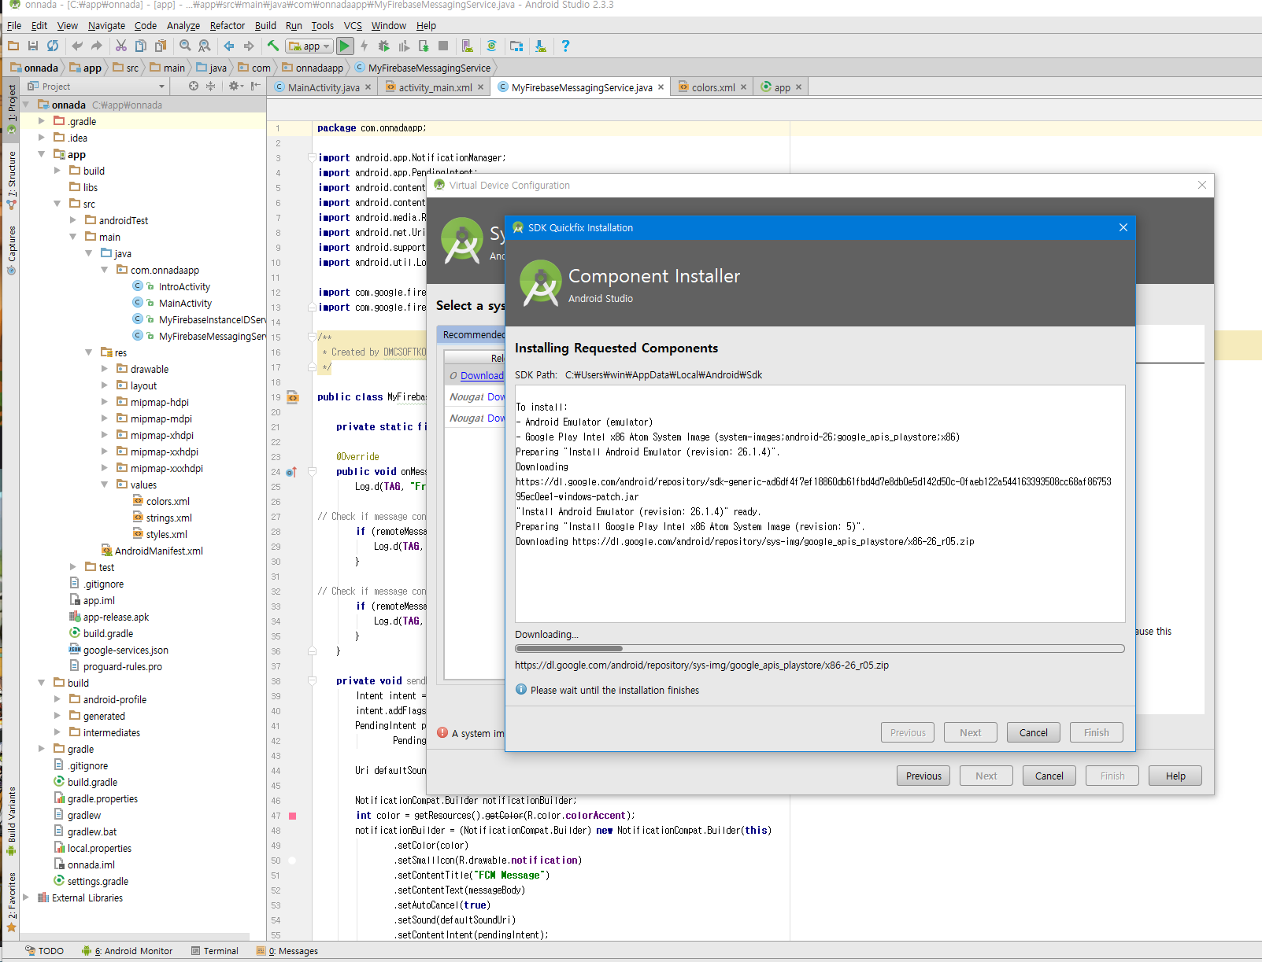Open the AVD Manager toolbar icon
Viewport: 1262px width, 962px height.
(467, 46)
